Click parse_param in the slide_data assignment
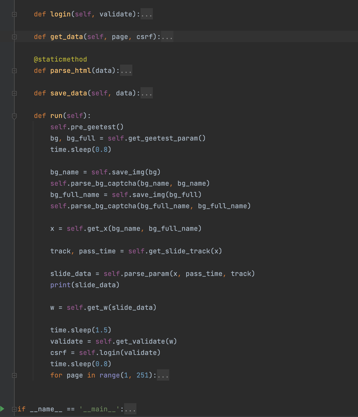This screenshot has width=358, height=417. pos(147,274)
